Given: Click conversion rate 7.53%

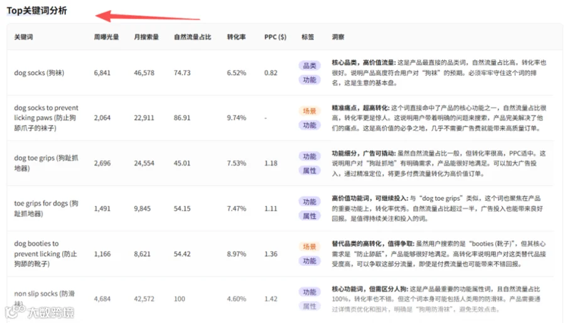Looking at the screenshot, I should pos(237,163).
